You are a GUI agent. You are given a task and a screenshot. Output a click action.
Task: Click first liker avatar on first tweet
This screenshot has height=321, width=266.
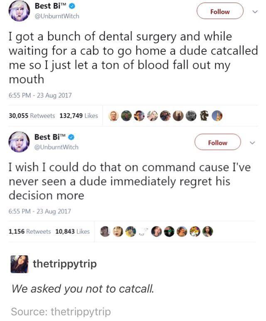tap(113, 116)
